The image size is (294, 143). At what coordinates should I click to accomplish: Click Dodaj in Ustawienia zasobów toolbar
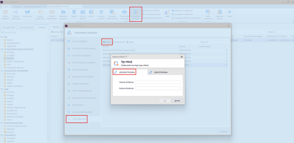pyautogui.click(x=107, y=42)
